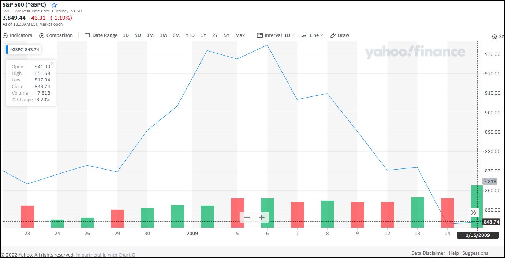Viewport: 505px width, 258px height.
Task: Open chart Settings gear
Action: click(495, 37)
